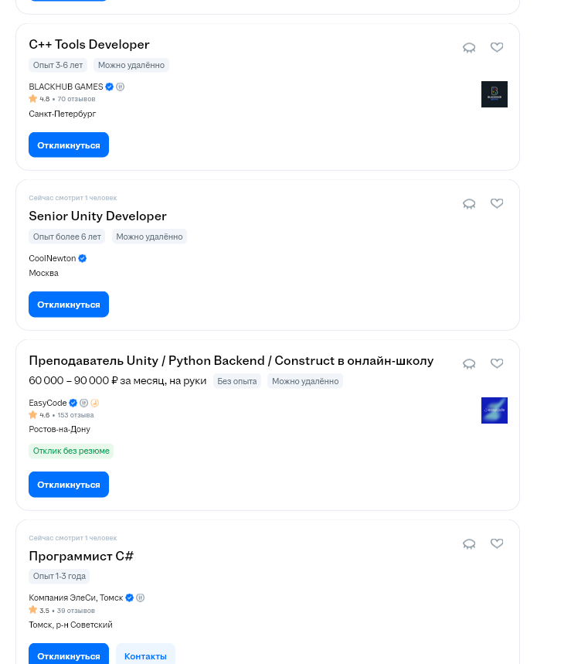Click EasyCode orange clock badge icon
This screenshot has height=664, width=571.
pos(95,403)
